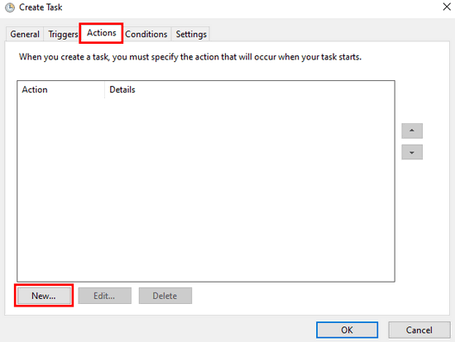This screenshot has height=342, width=455.
Task: Move action down with arrow button
Action: [x=412, y=152]
